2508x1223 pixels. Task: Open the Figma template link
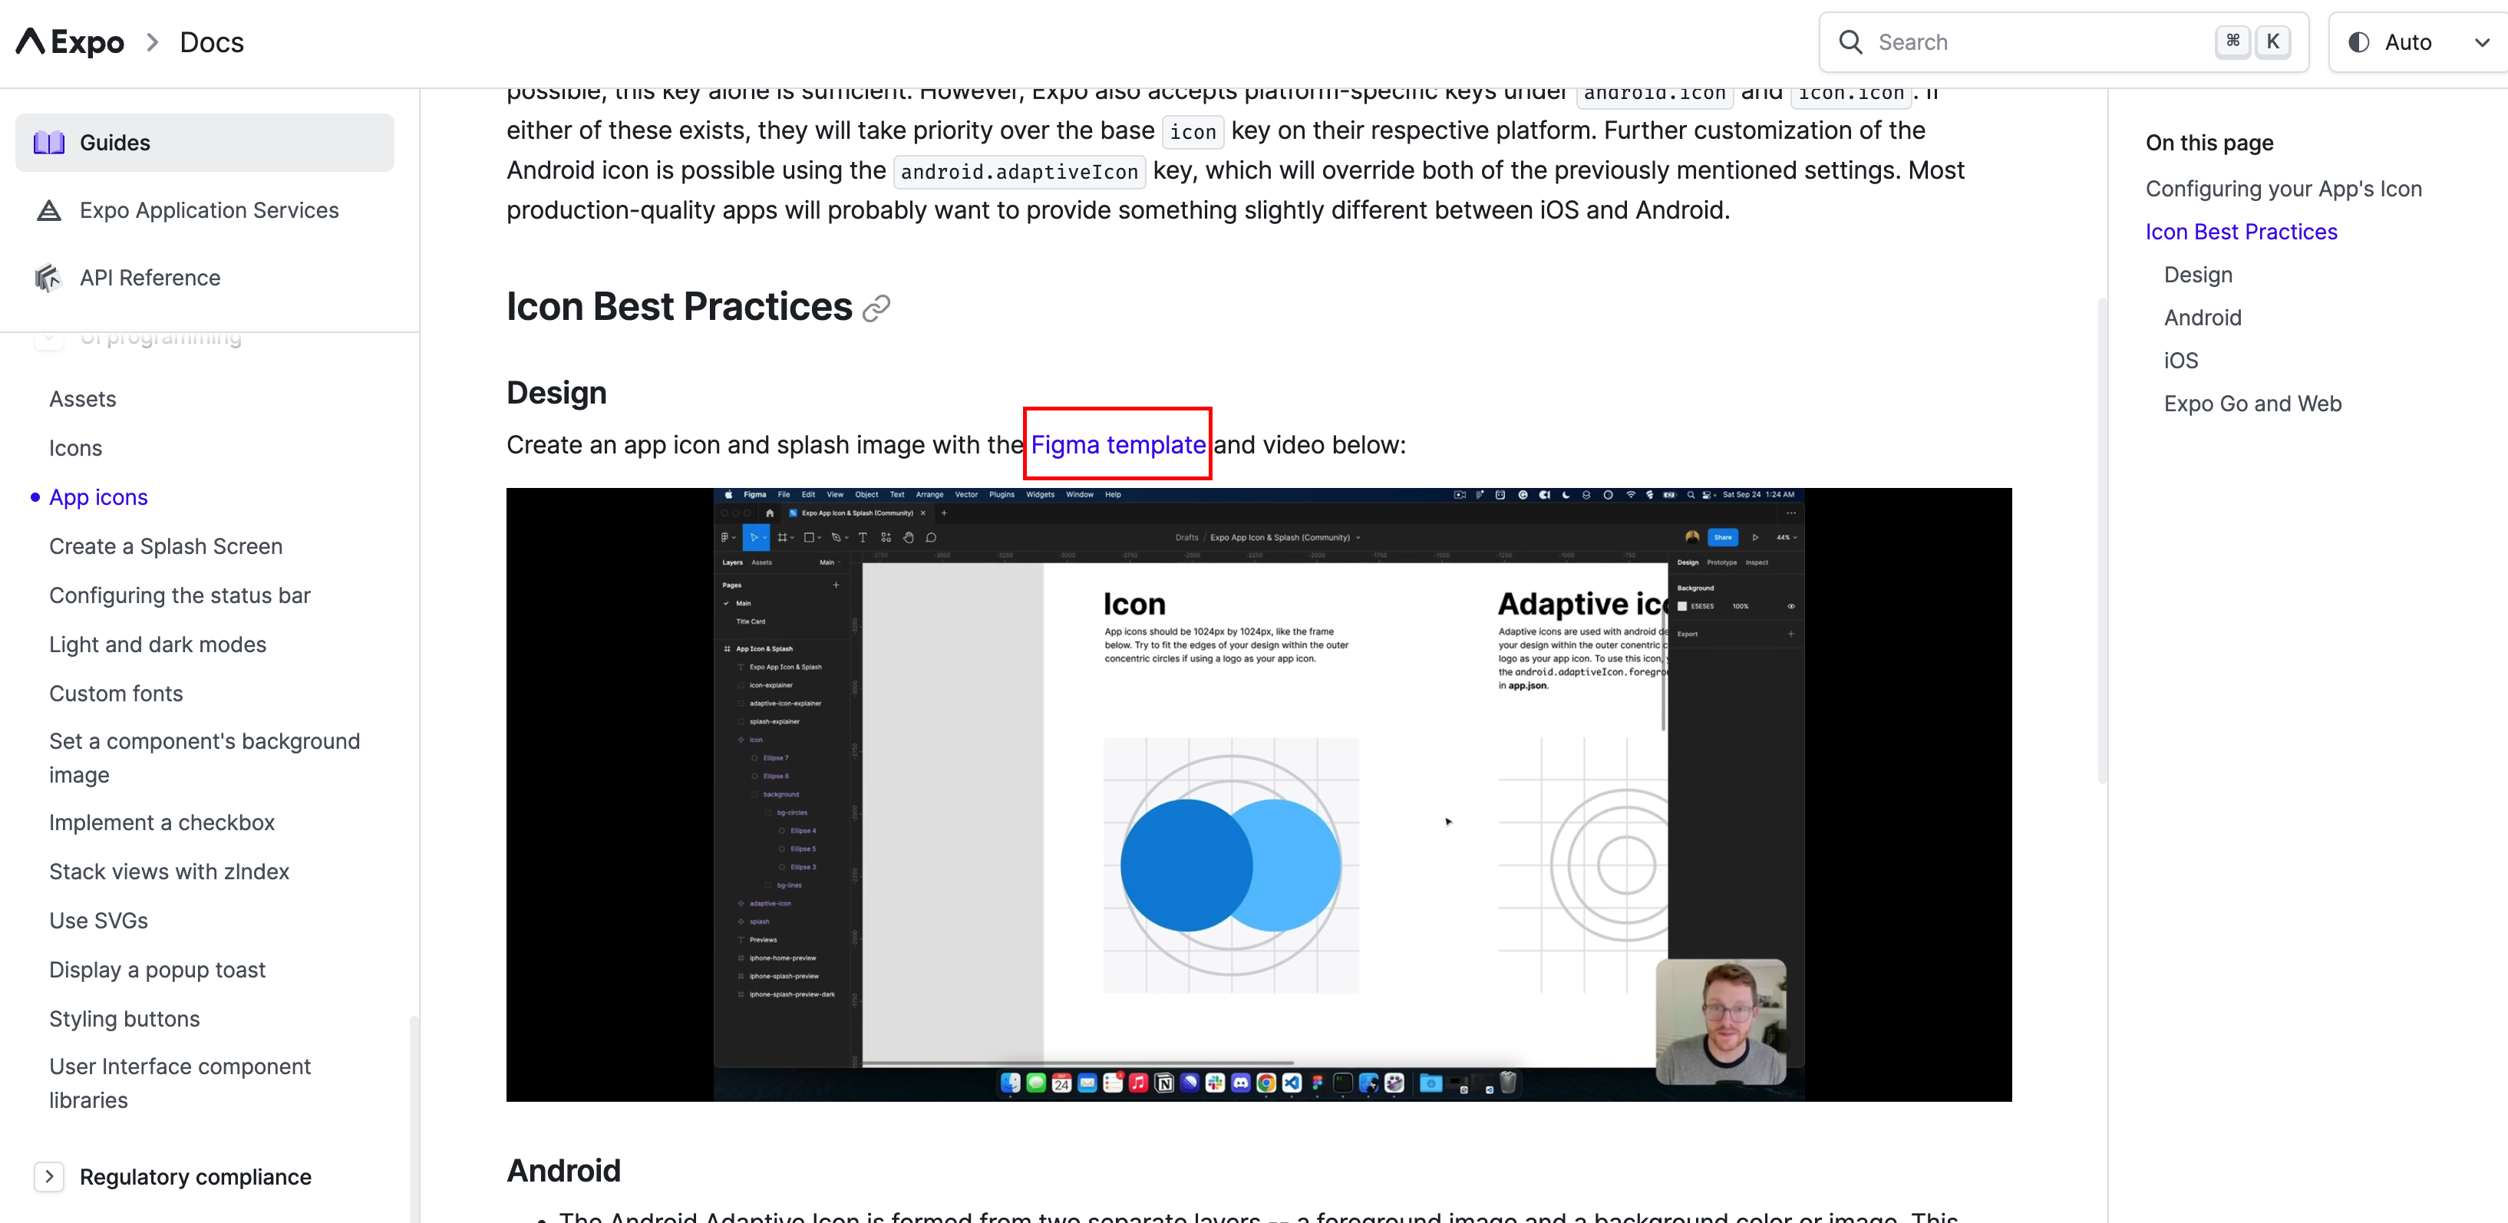(x=1117, y=445)
